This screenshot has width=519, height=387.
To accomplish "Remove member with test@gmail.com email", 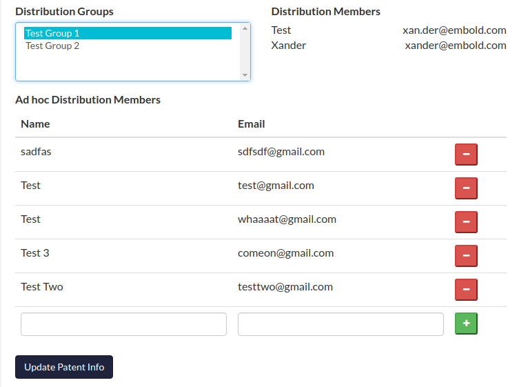I will pyautogui.click(x=466, y=188).
